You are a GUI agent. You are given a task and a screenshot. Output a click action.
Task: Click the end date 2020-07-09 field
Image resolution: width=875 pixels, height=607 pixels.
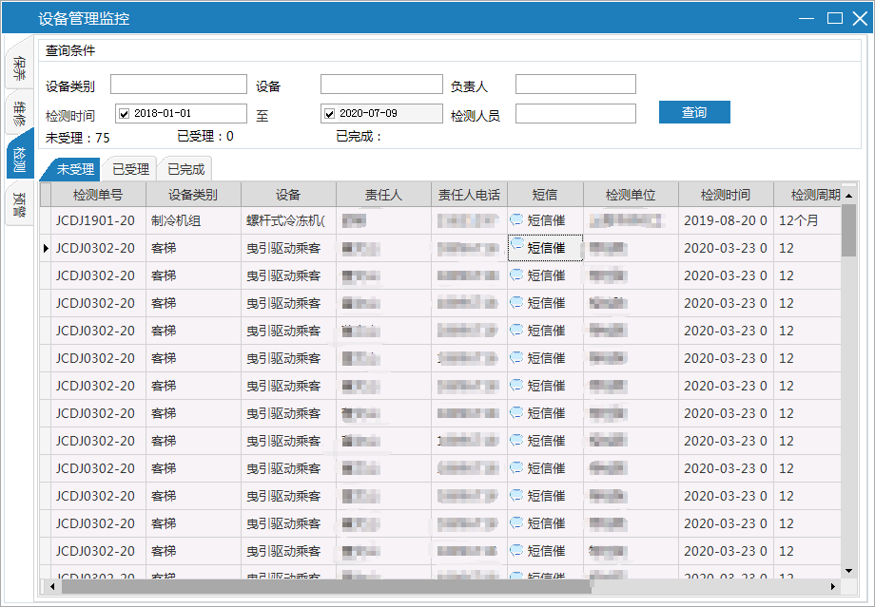(381, 113)
